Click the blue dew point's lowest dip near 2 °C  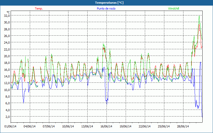click(x=202, y=117)
